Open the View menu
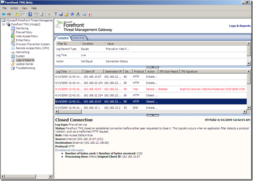253x181 pixels. tap(25, 8)
